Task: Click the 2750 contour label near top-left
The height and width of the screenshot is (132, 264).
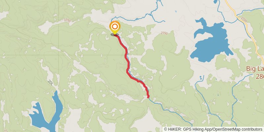Action: coord(67,20)
